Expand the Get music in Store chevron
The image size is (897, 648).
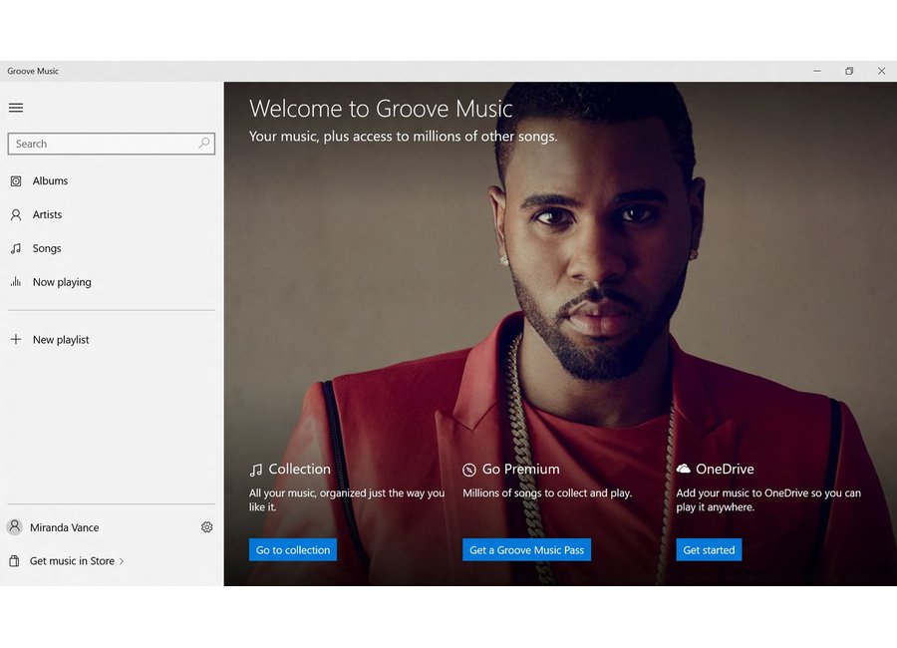(122, 561)
